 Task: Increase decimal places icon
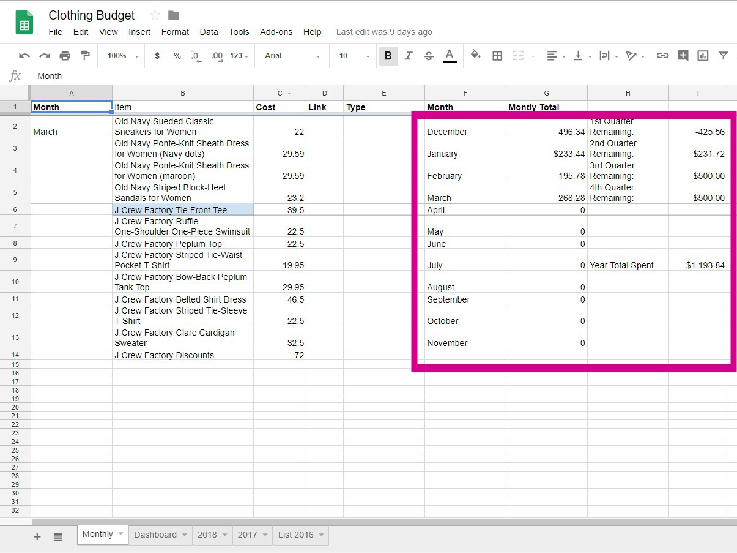click(217, 56)
